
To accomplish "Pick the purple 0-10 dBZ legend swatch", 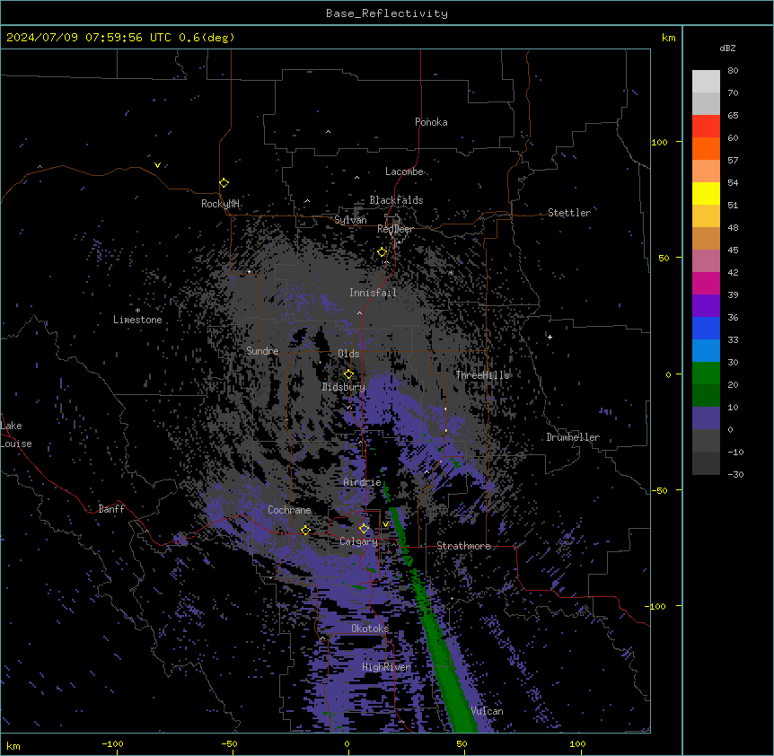I will coord(706,418).
